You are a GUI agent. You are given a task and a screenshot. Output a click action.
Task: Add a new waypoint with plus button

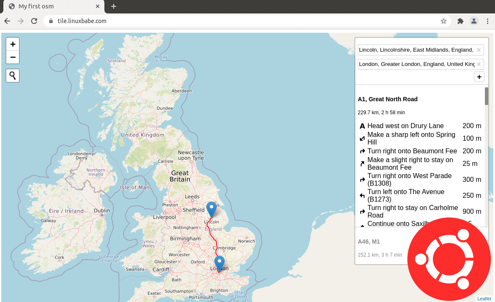[479, 76]
